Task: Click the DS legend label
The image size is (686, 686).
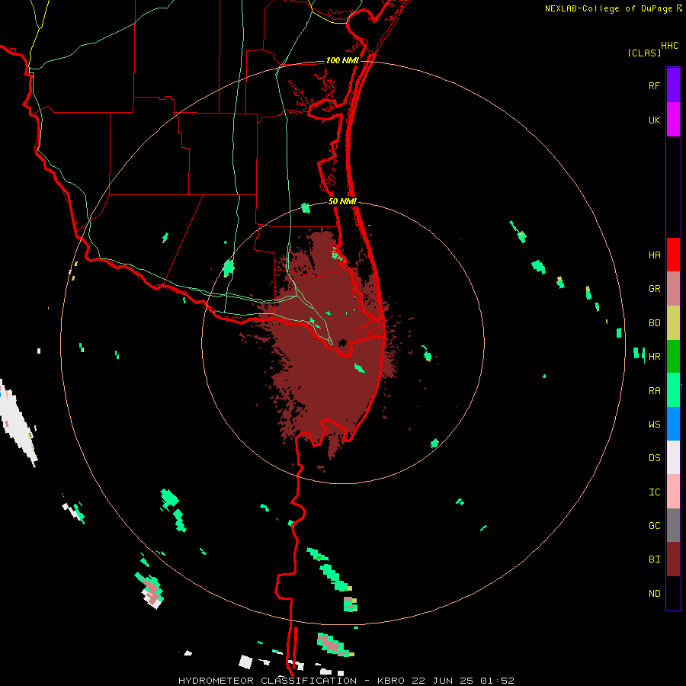Action: 654,458
